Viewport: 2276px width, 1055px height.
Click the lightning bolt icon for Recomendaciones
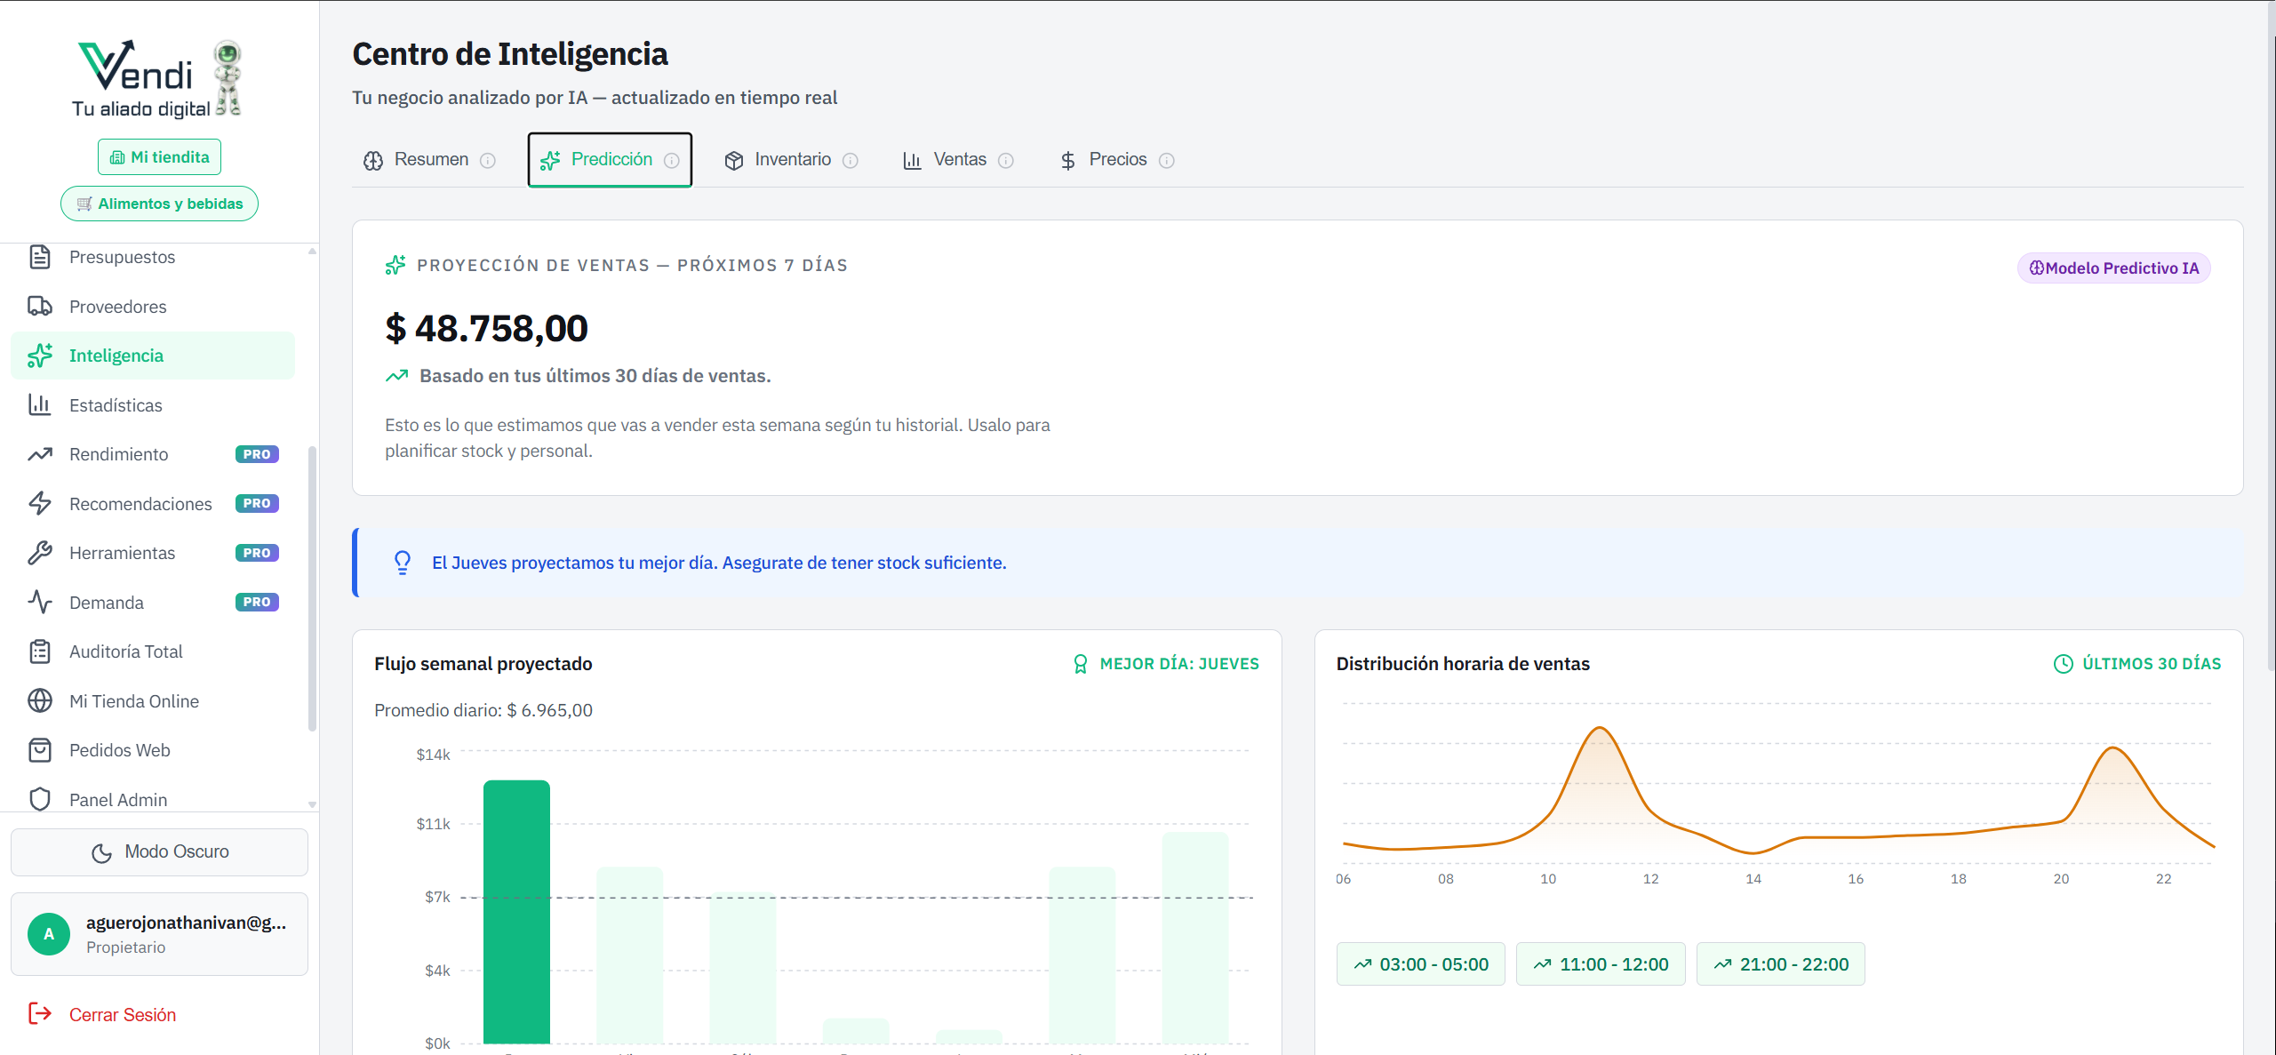[40, 504]
